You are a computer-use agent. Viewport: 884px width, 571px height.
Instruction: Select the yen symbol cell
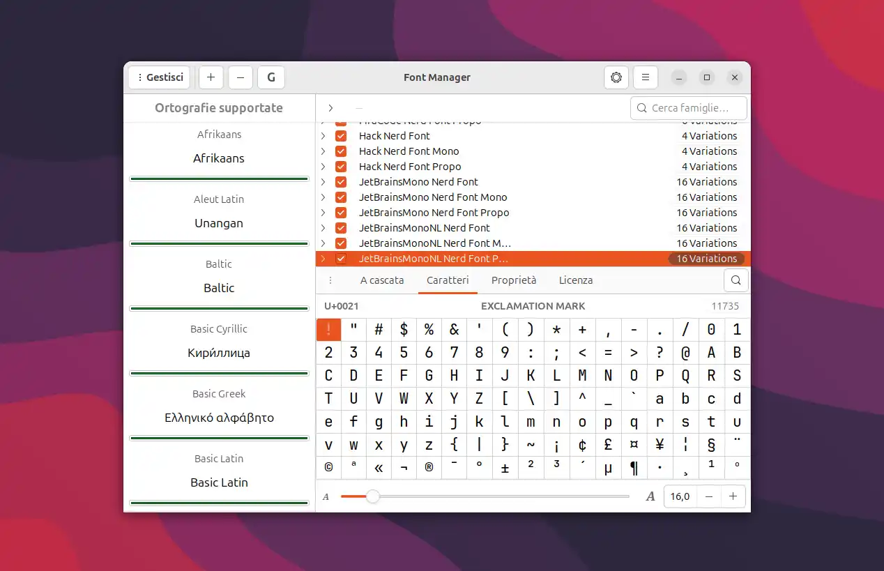pos(660,445)
